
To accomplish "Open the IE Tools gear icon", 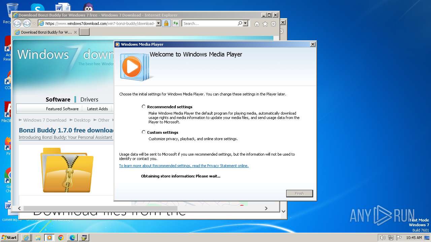I will point(273,24).
